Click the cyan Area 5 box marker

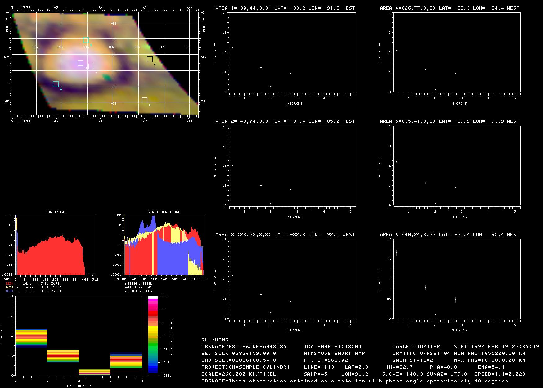tap(86, 40)
